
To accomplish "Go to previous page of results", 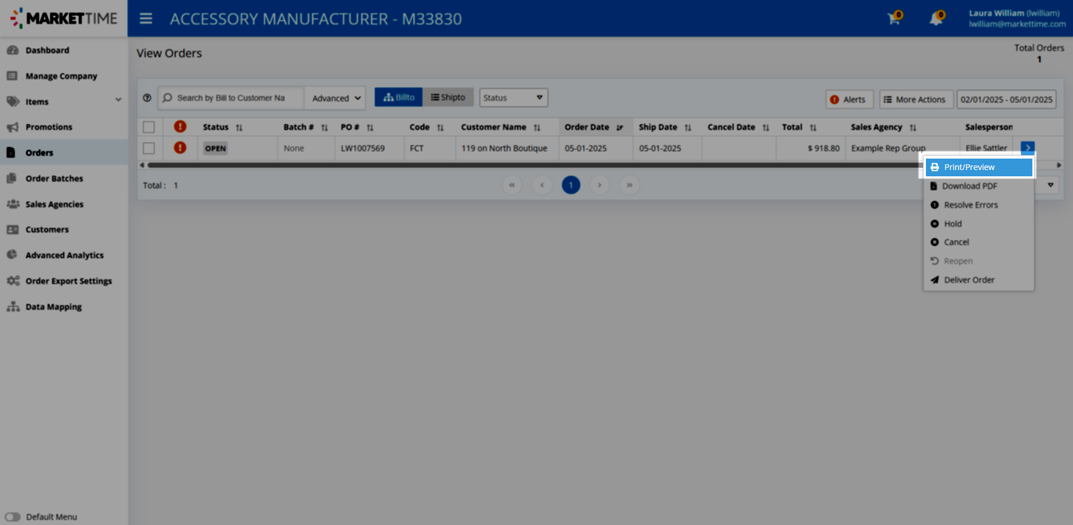I will (542, 185).
